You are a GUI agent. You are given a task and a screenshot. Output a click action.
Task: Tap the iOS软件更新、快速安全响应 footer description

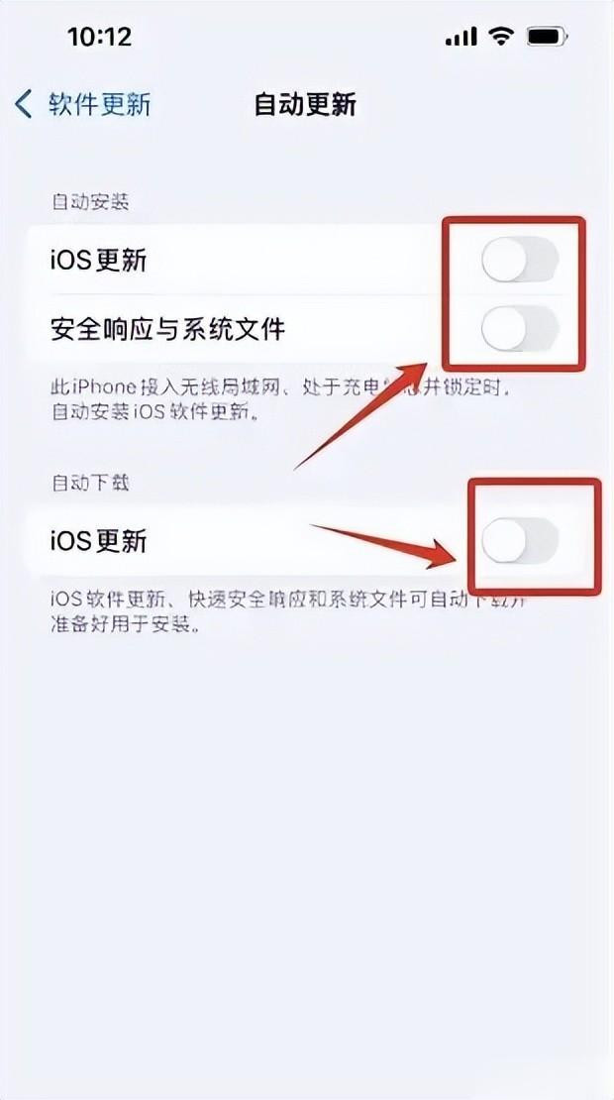click(289, 611)
